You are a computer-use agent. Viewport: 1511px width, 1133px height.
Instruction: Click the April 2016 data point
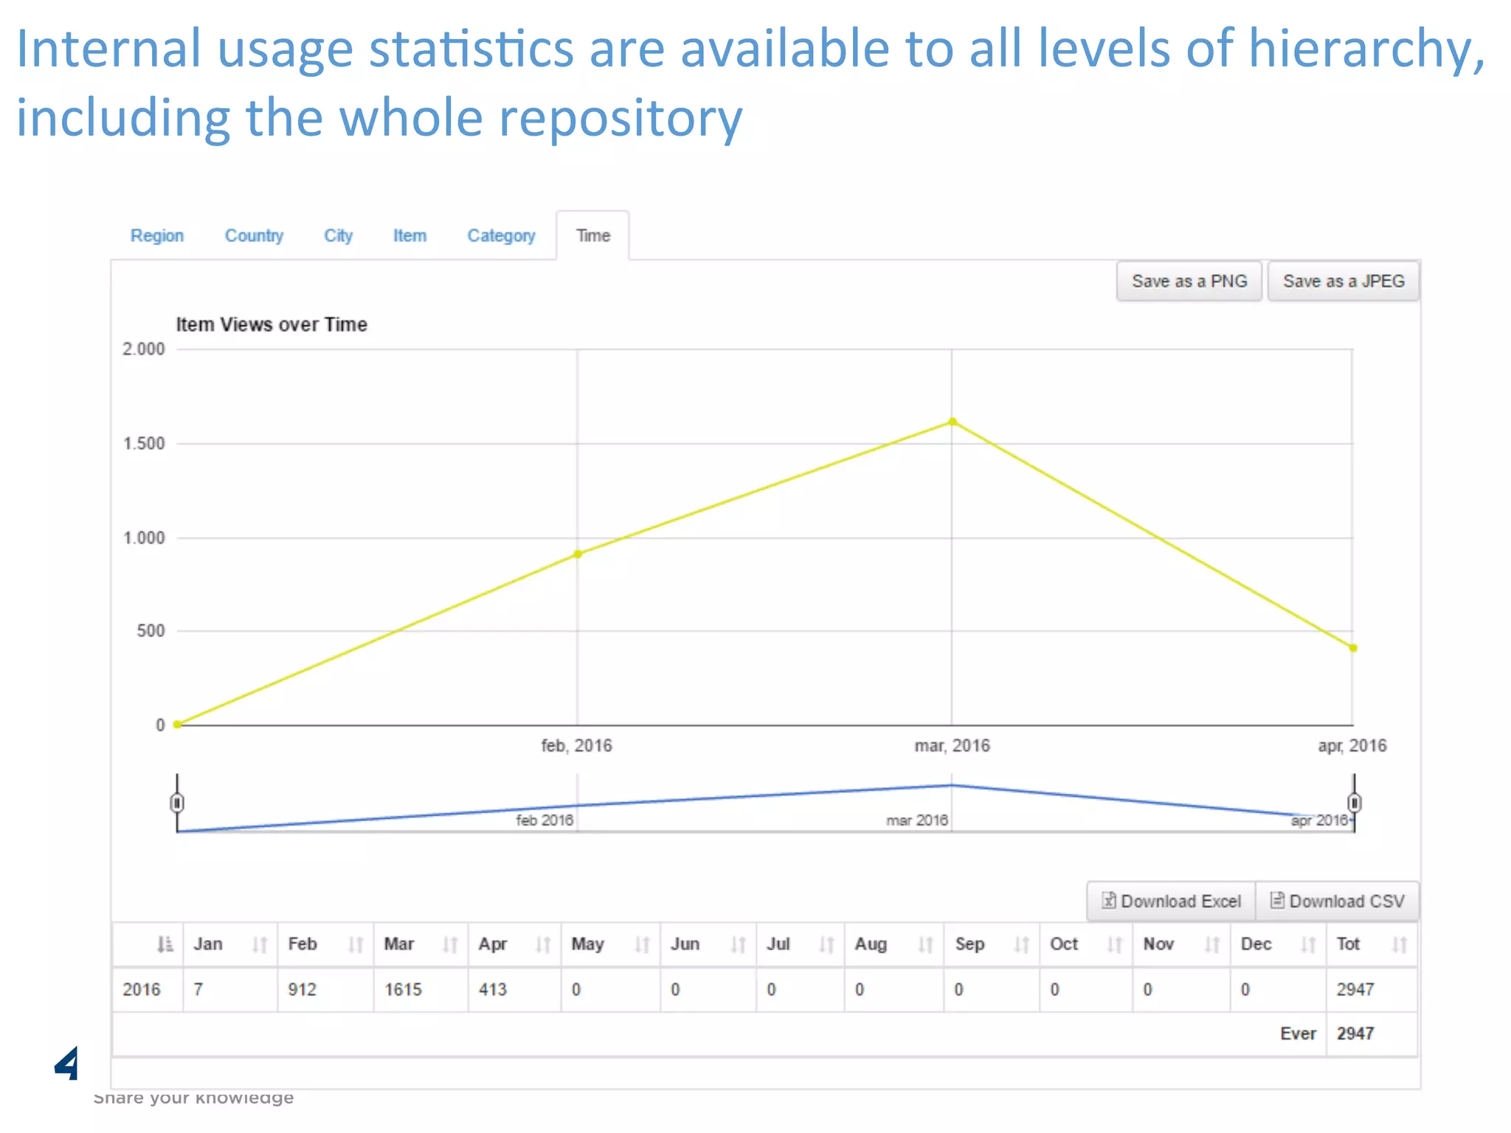1353,648
